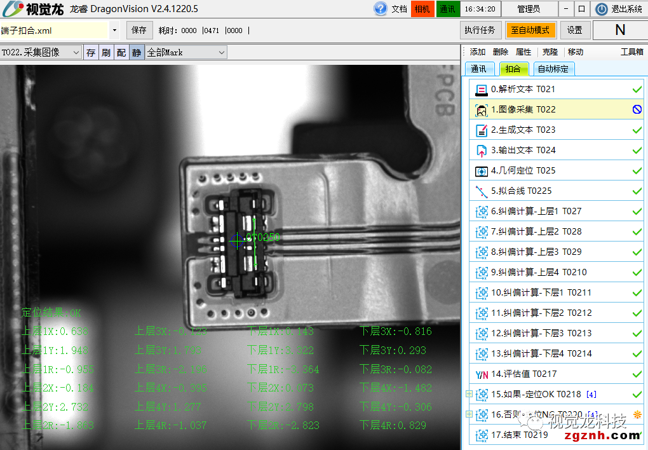Click the power icon beside 退出系统
This screenshot has height=450, width=648.
602,9
